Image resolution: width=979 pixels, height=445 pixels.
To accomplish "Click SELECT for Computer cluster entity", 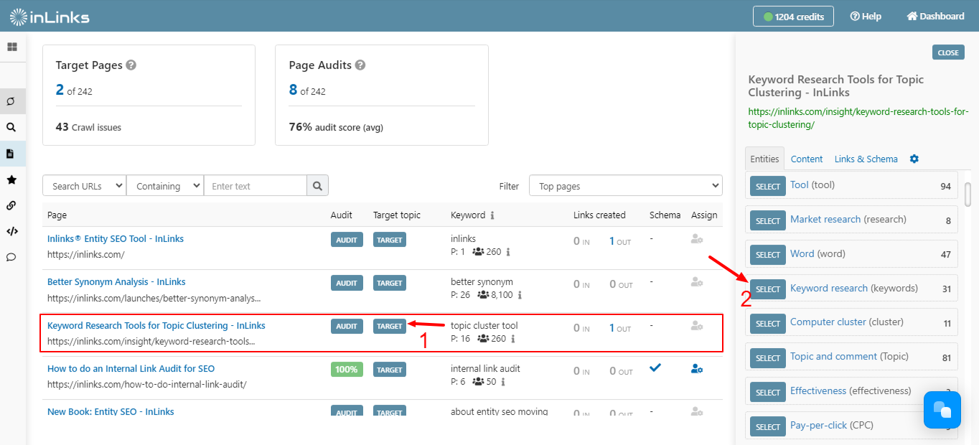I will pyautogui.click(x=768, y=323).
